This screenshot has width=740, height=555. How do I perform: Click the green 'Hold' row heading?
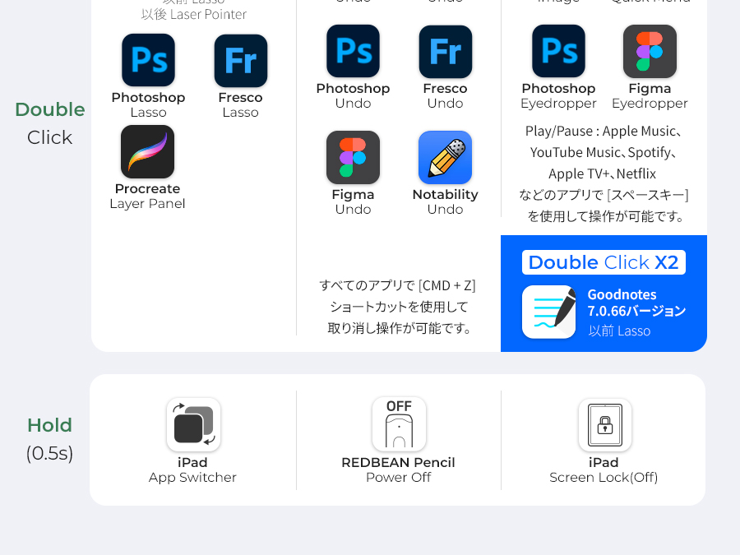[49, 425]
